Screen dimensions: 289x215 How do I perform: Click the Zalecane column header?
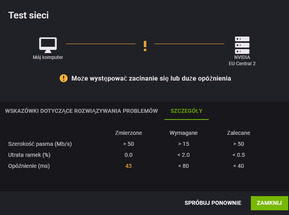coord(239,133)
